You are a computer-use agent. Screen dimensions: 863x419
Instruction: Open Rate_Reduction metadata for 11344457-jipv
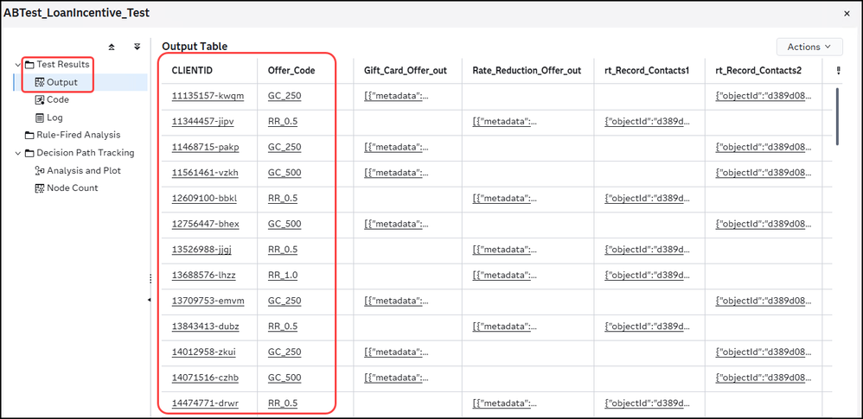pyautogui.click(x=504, y=122)
